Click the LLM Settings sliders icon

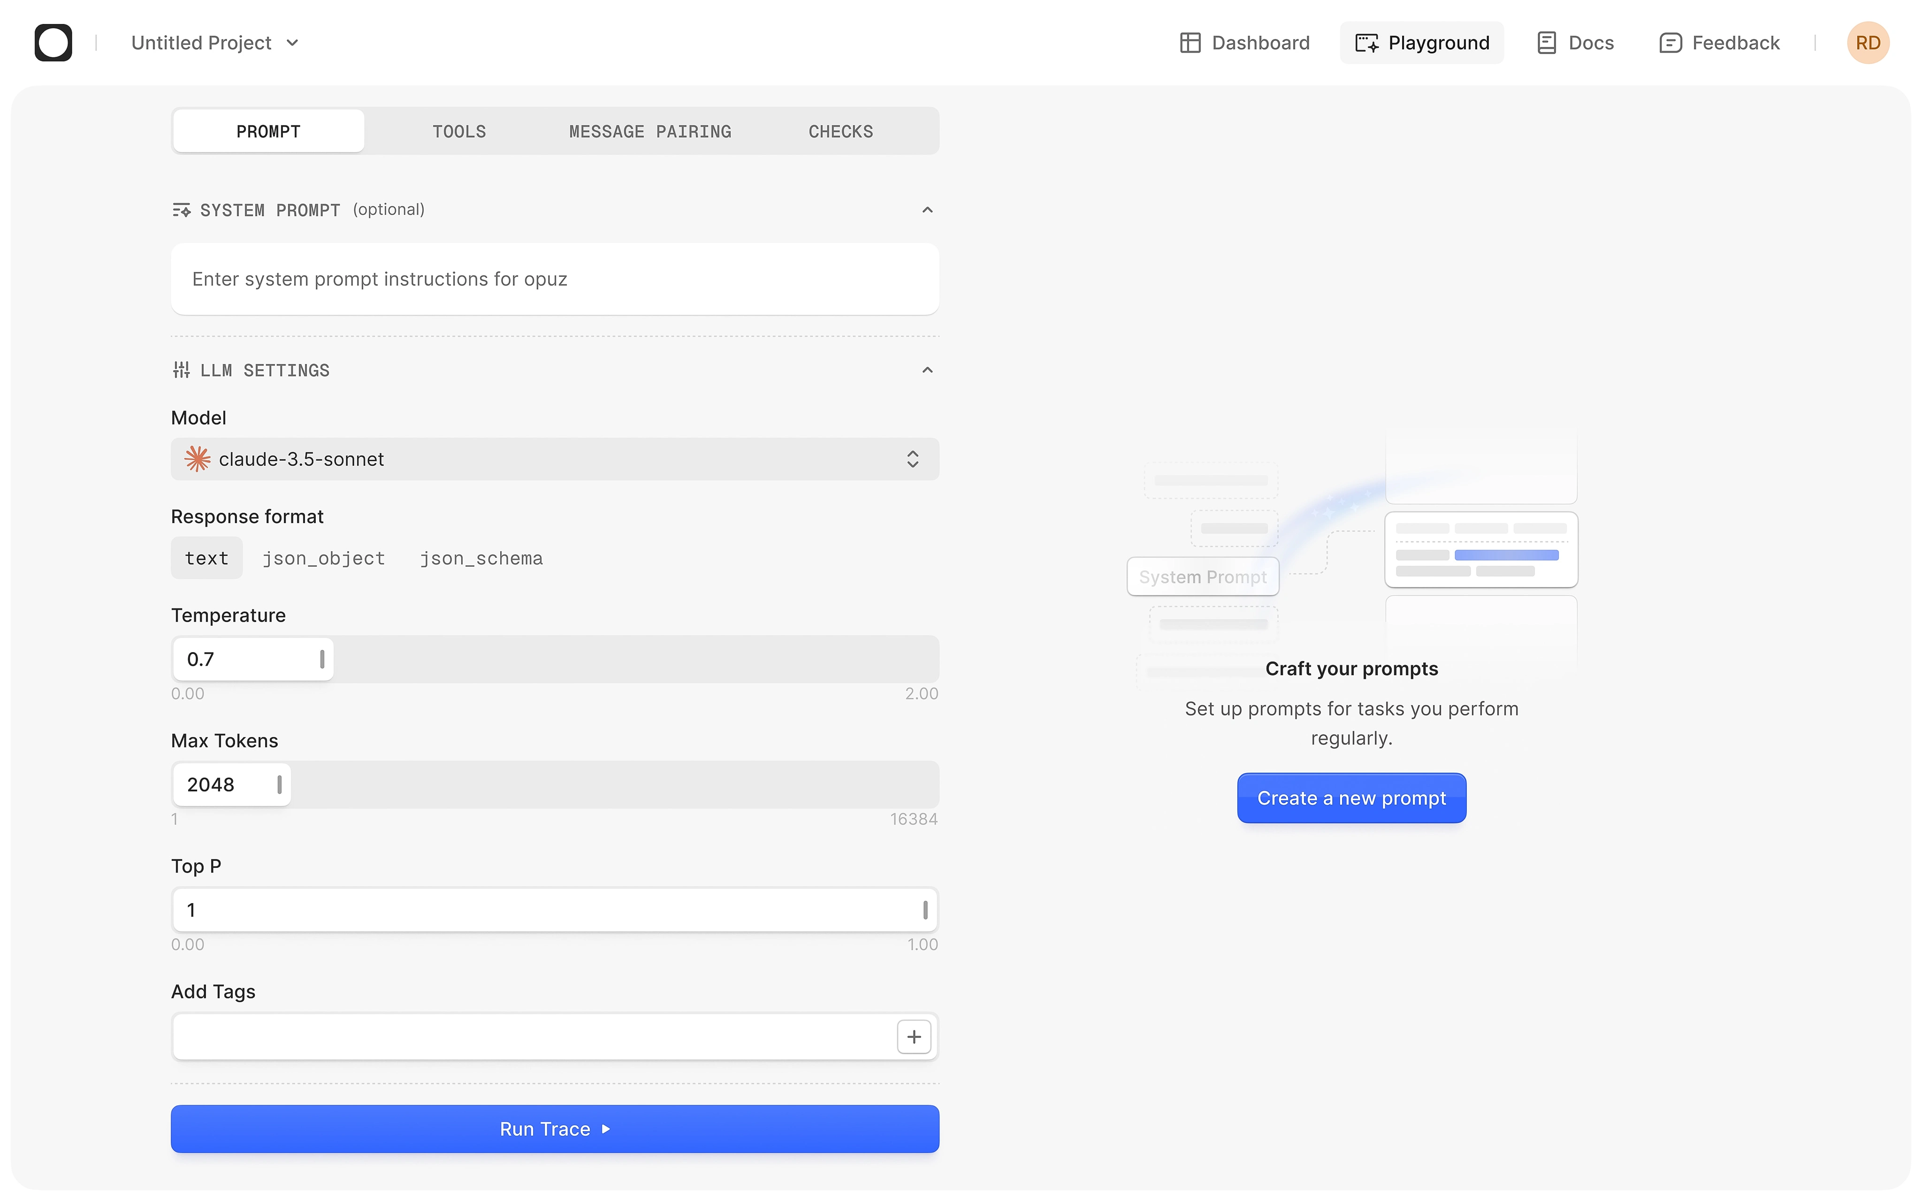tap(181, 370)
